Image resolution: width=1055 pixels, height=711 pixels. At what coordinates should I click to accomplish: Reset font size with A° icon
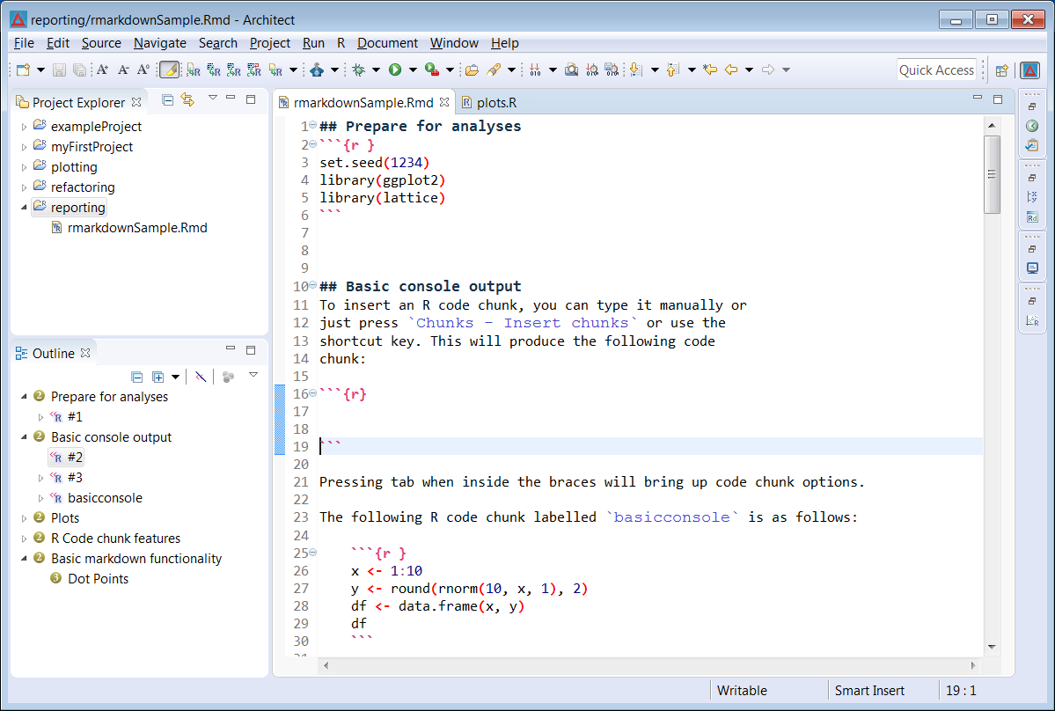click(143, 70)
